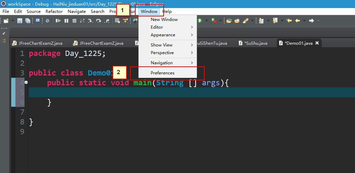Screen dimensions: 355x173
Task: Switch to the first JFreeChartExamZ.java tab
Action: pyautogui.click(x=37, y=43)
